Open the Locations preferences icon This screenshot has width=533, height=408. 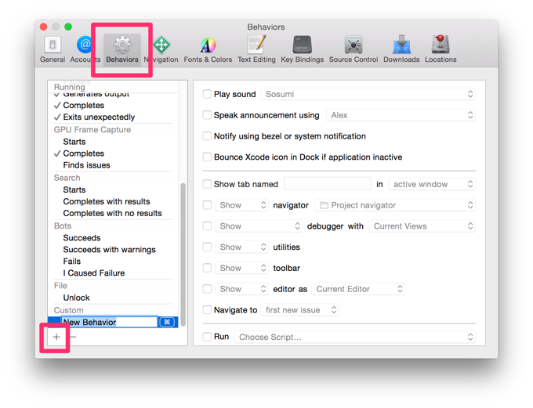(x=441, y=45)
